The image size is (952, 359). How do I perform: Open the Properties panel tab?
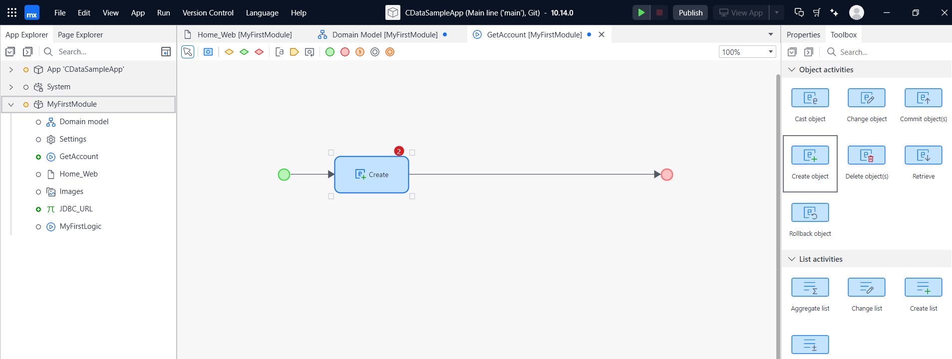point(803,35)
